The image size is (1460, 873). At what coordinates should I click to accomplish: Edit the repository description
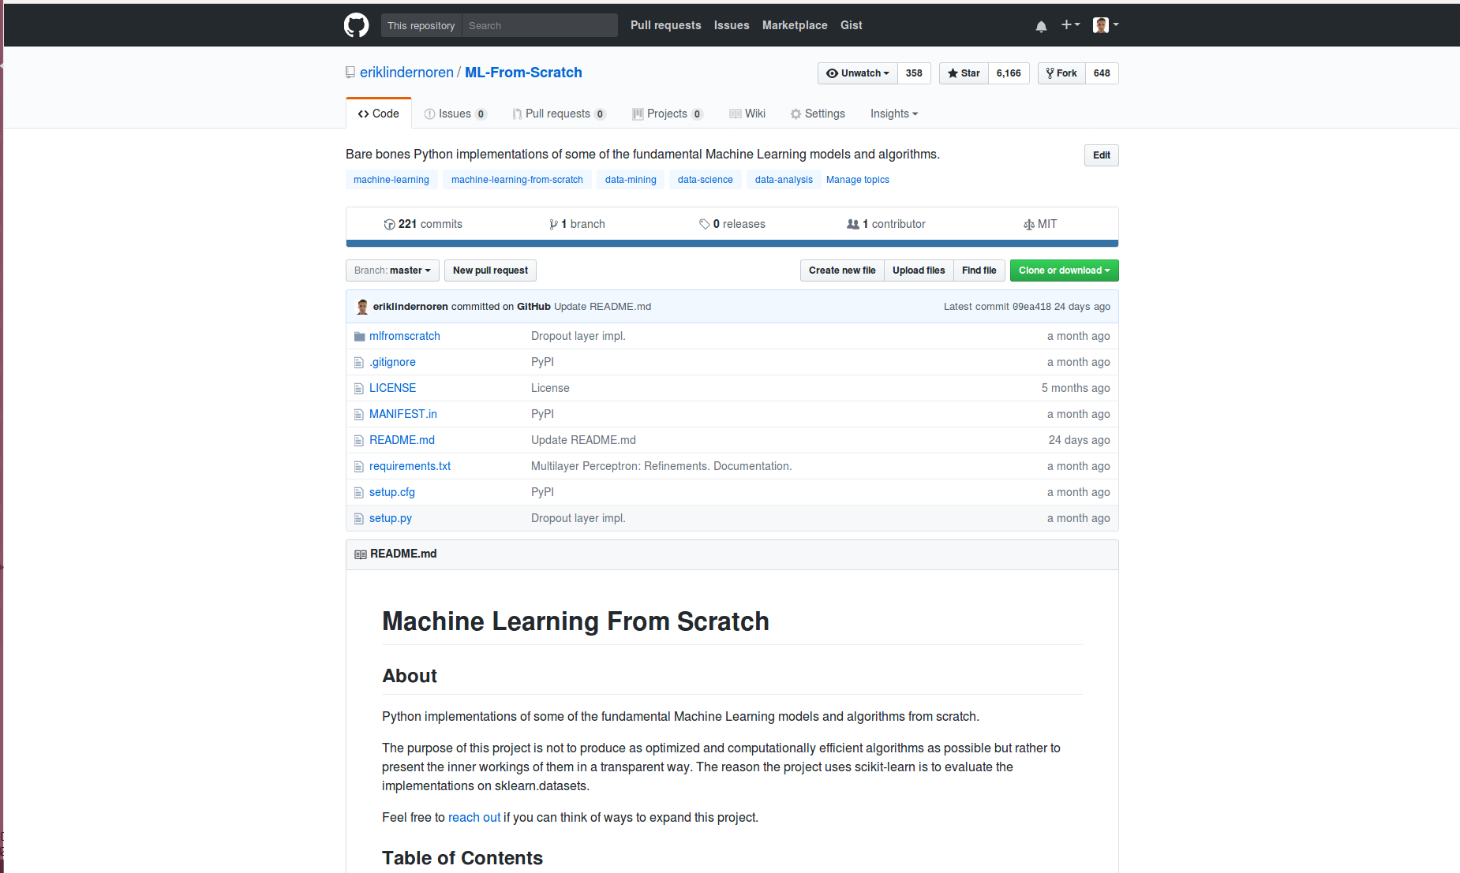click(x=1102, y=155)
